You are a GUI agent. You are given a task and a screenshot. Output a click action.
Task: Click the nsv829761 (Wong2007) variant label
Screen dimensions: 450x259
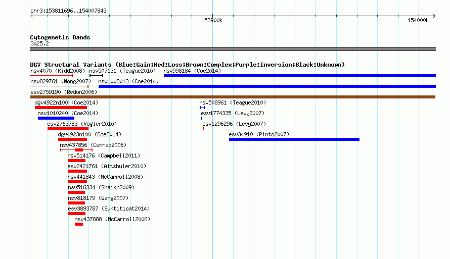pos(61,81)
